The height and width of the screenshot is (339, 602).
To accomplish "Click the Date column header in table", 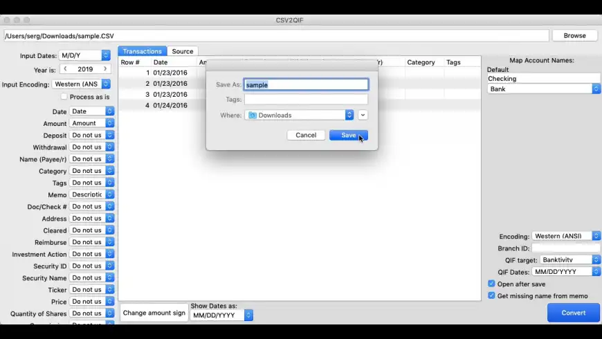I will click(161, 62).
